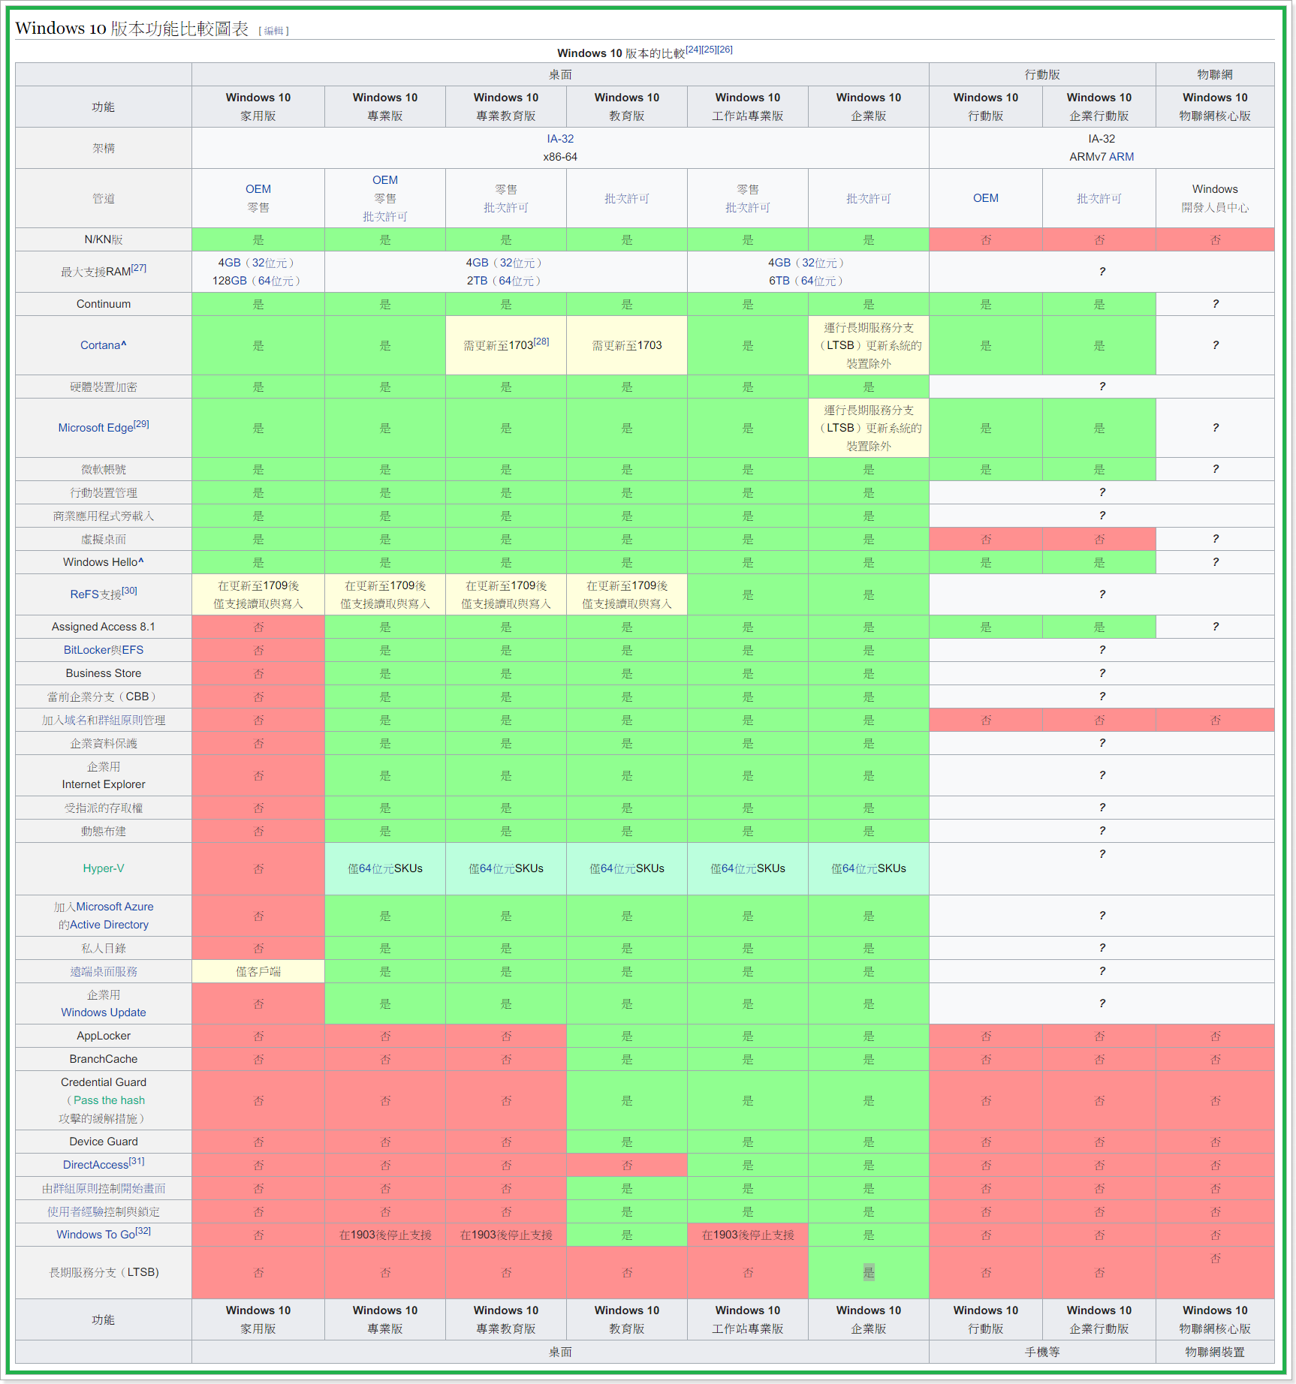The width and height of the screenshot is (1296, 1384).
Task: Click the 手機等 footer cell
Action: [1042, 1352]
